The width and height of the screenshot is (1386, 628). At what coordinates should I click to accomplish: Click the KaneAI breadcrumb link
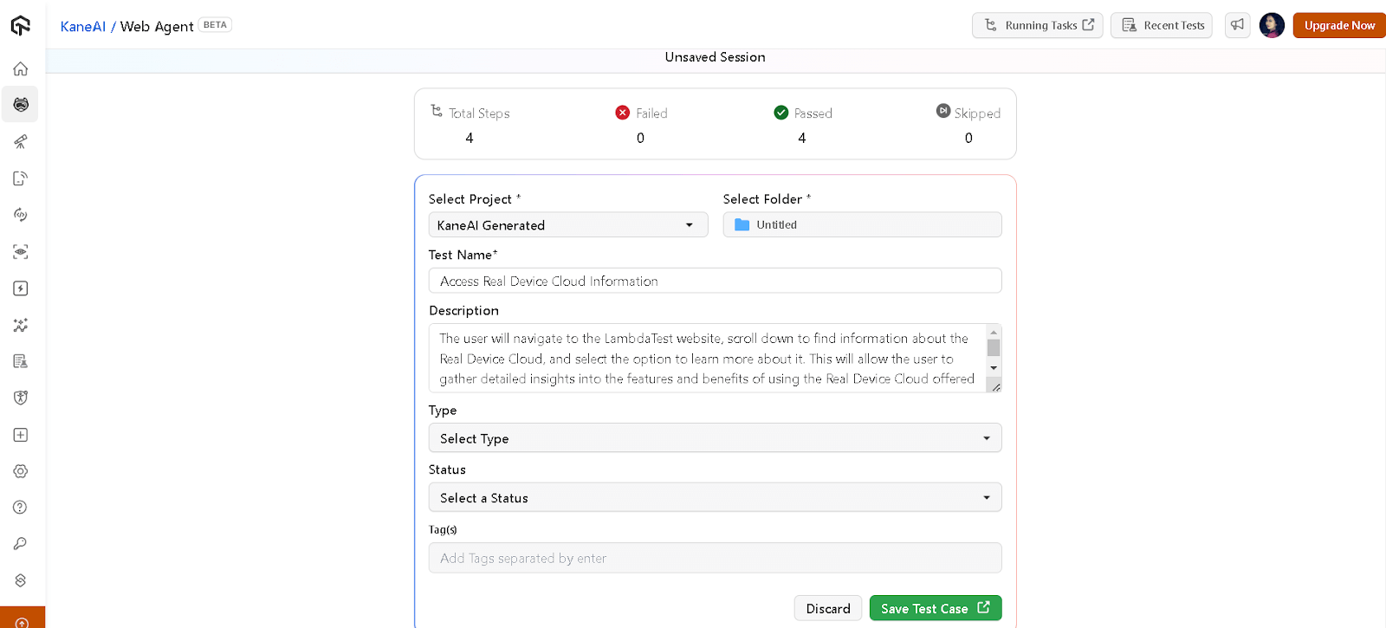pyautogui.click(x=83, y=26)
